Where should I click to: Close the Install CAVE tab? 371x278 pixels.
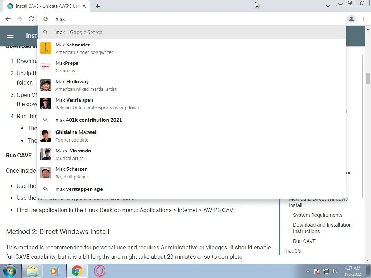tap(84, 6)
